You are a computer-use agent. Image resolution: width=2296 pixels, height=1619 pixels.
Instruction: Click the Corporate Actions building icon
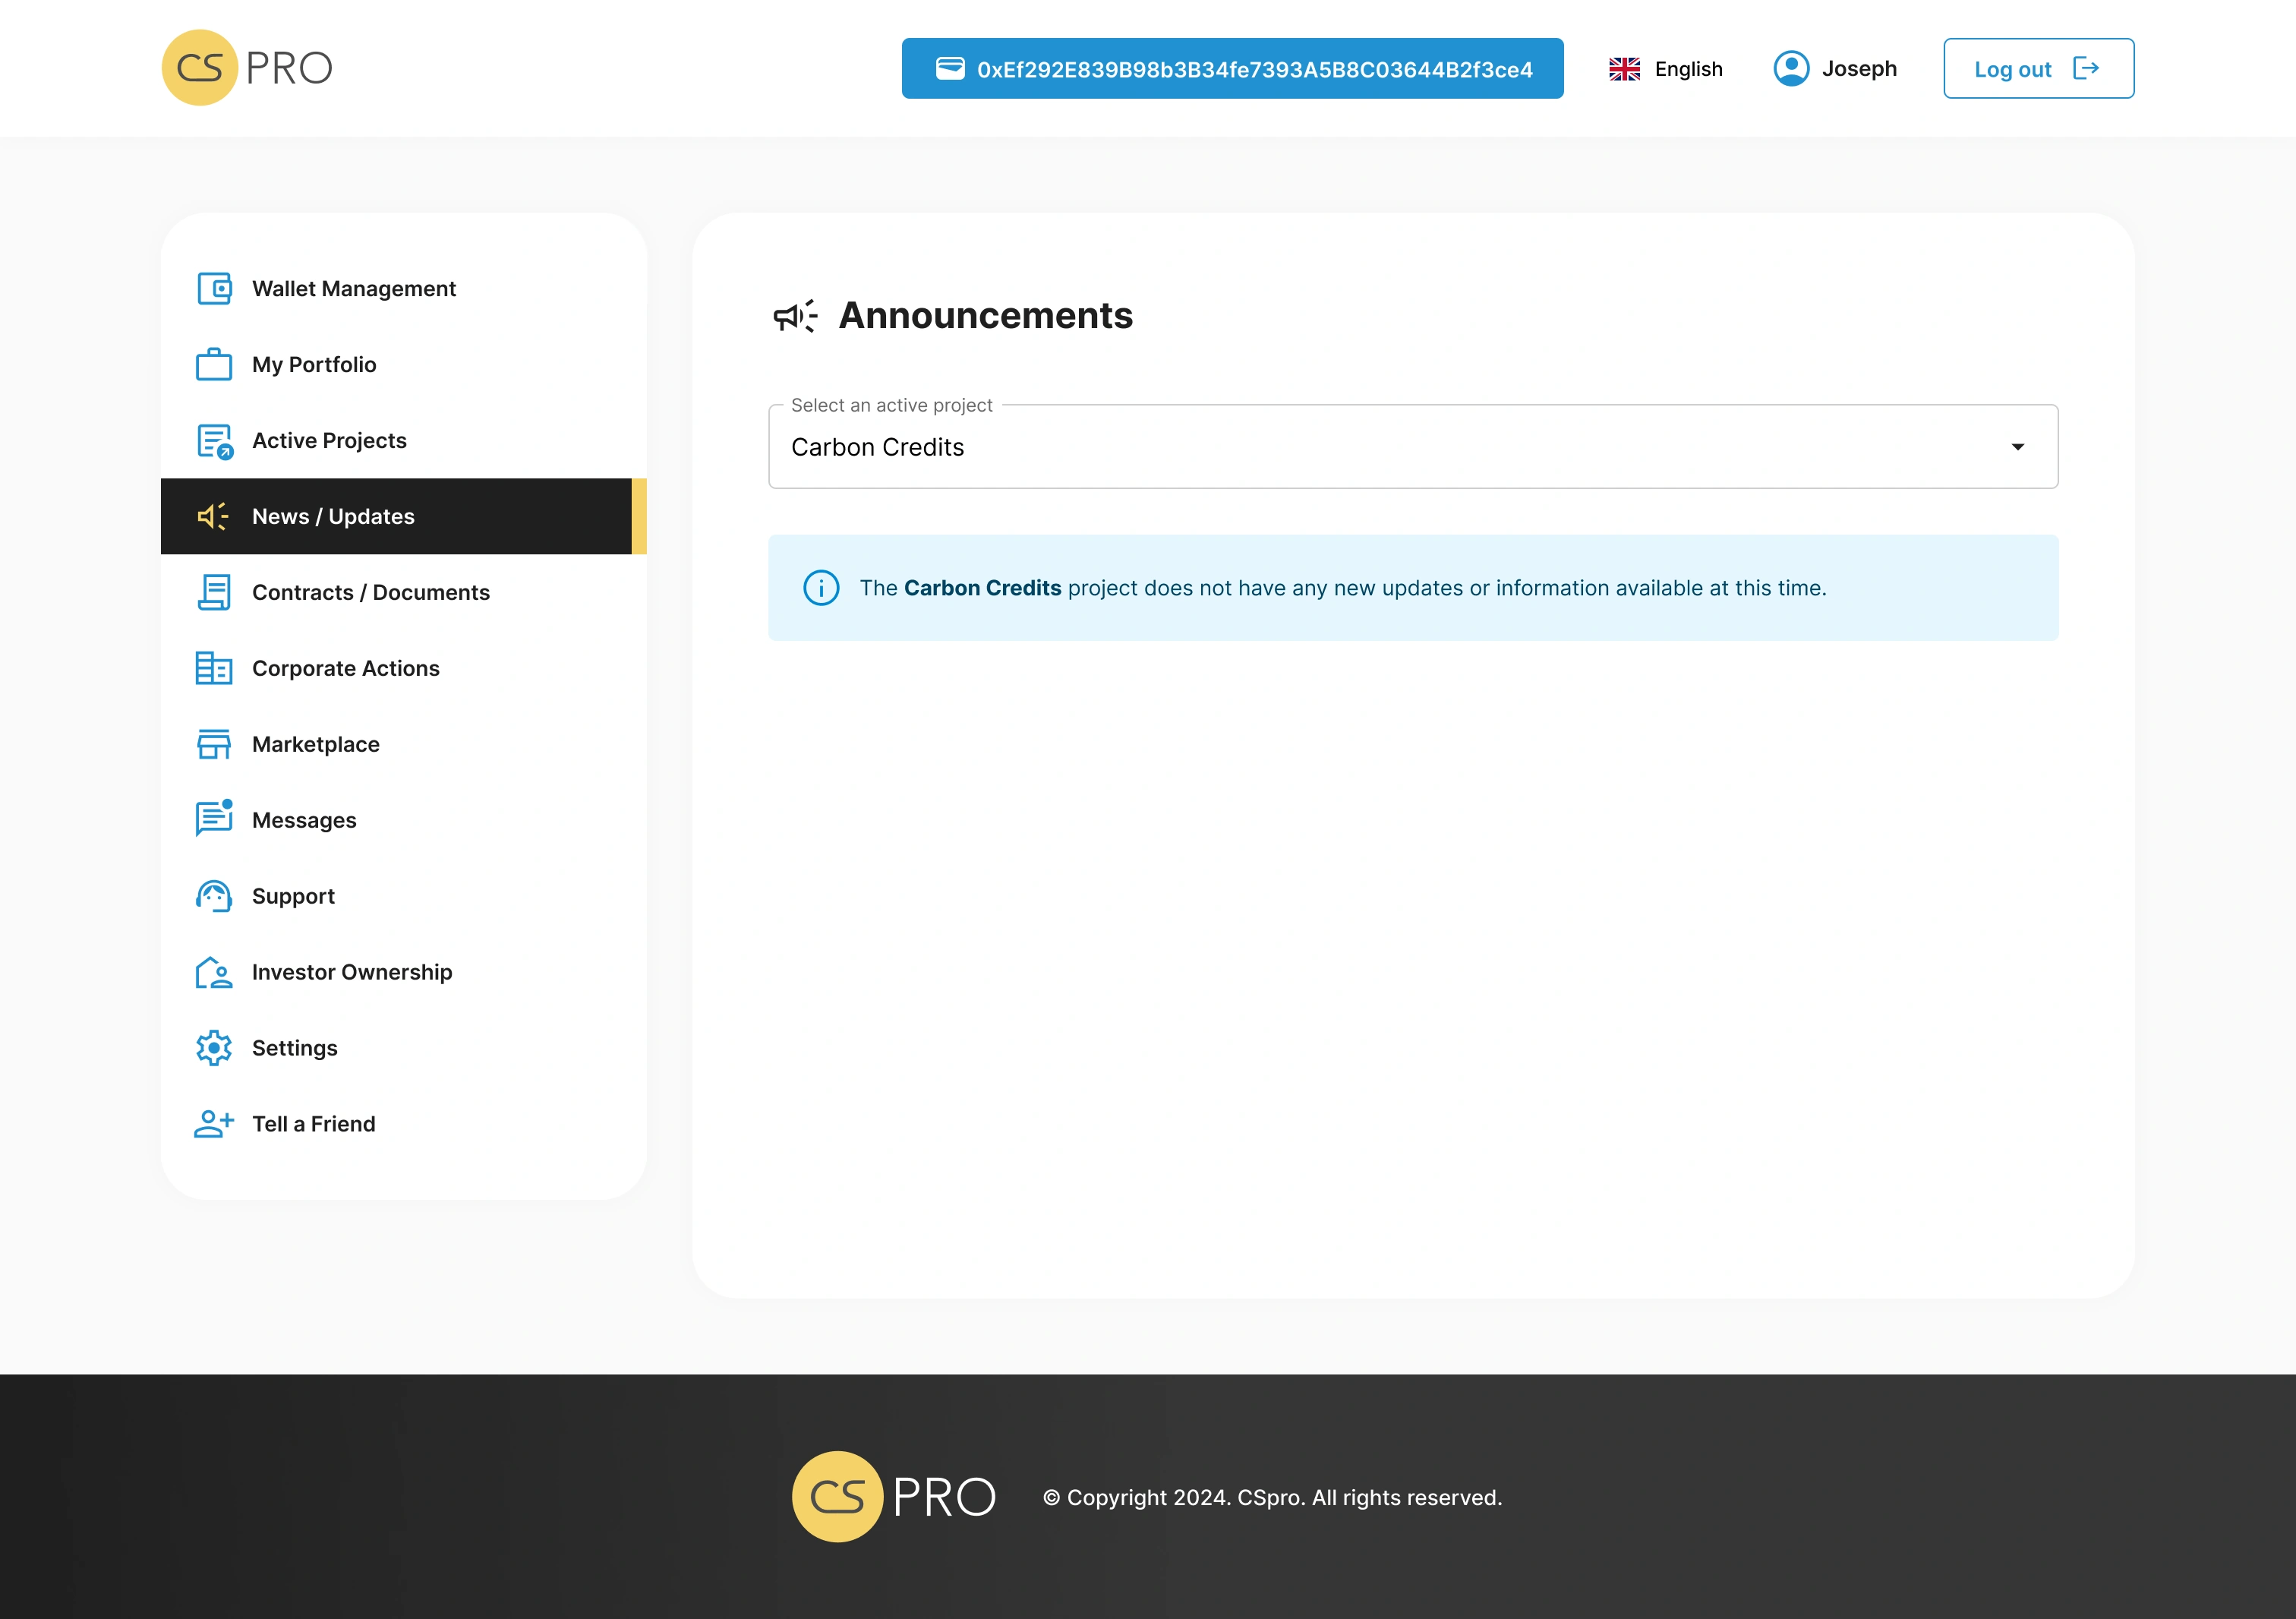214,668
